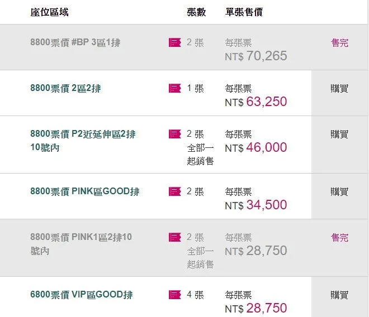Open the 8800票價 2區2排 listing title

coord(65,88)
